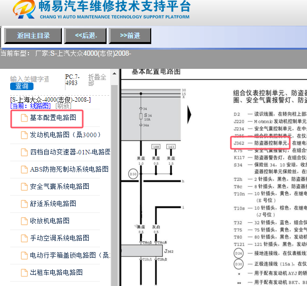
Task: Click the T32 32针插头 legend entry
Action: (270, 223)
